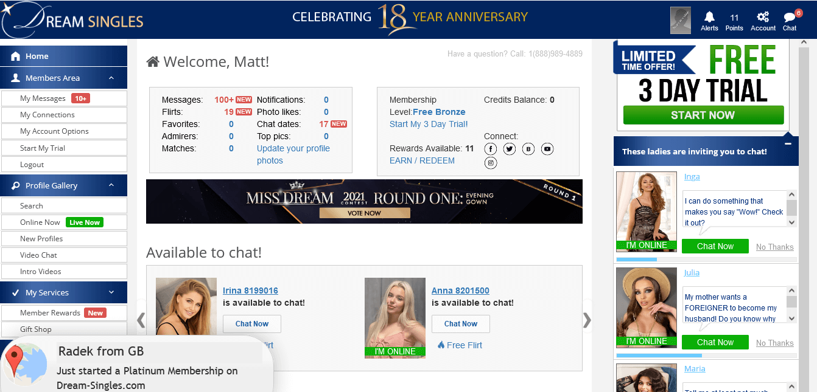The image size is (817, 392).
Task: Open Search in Profile Gallery
Action: pyautogui.click(x=65, y=206)
